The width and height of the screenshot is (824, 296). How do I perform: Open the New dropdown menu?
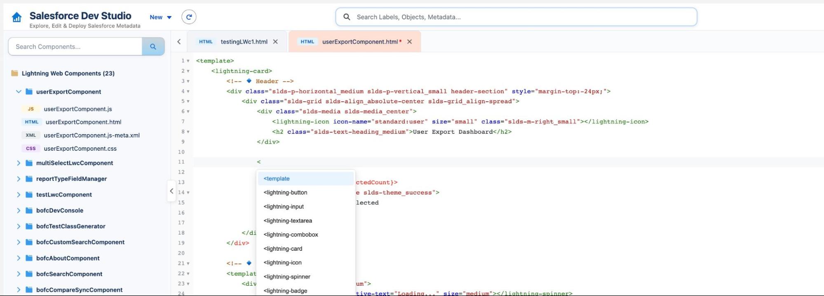point(160,17)
